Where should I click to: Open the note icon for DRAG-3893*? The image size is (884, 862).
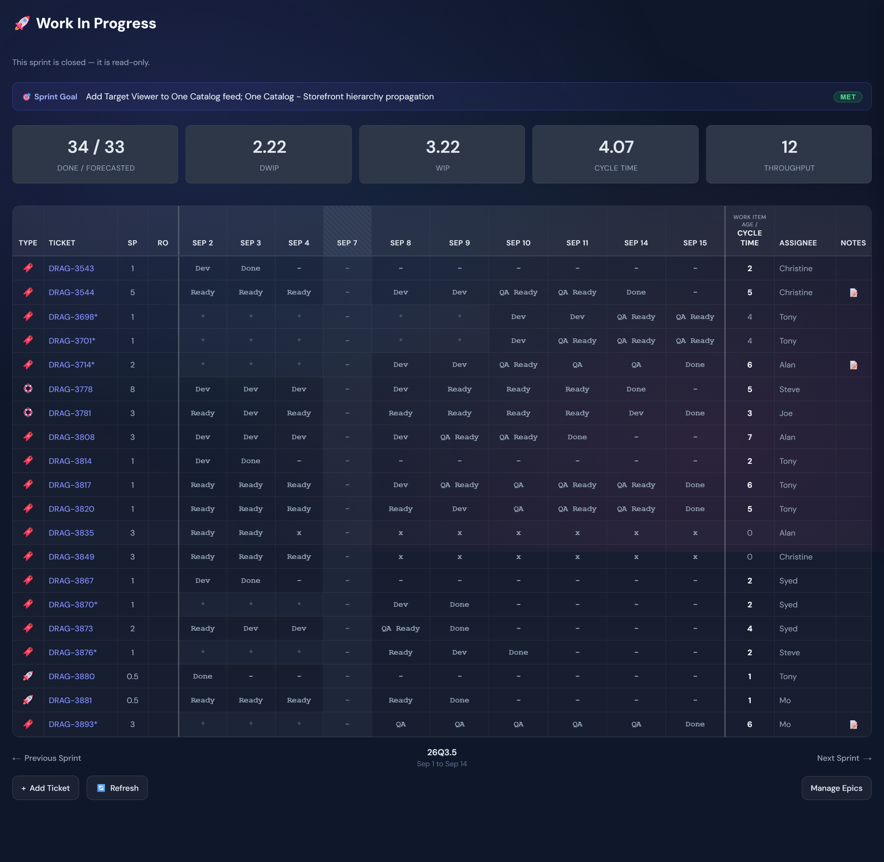point(853,724)
